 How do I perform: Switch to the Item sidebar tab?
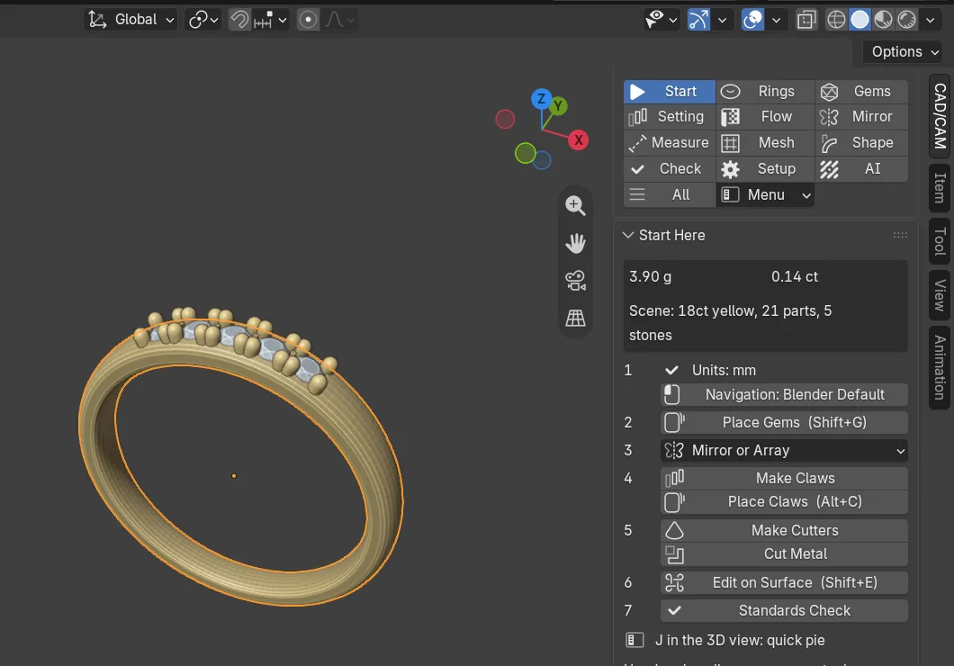(940, 188)
